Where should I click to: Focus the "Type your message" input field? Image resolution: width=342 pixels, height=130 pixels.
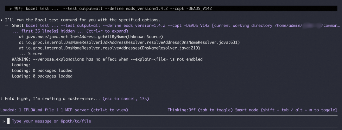[51, 121]
